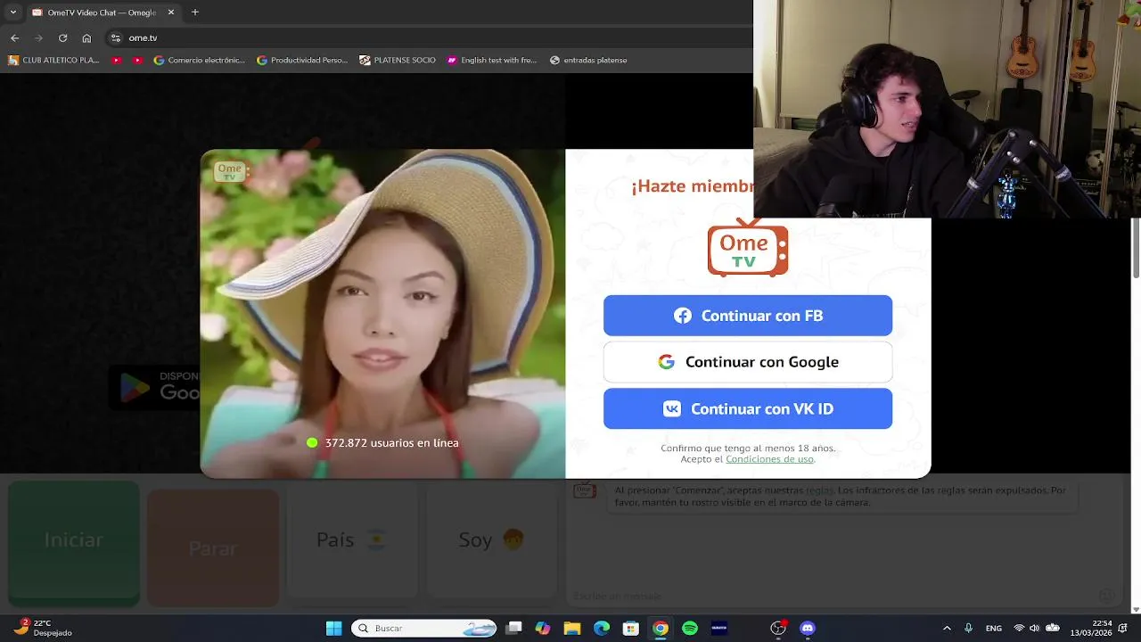Open CLUB ATLETICO PLA... bookmark
The image size is (1141, 642).
pos(53,61)
